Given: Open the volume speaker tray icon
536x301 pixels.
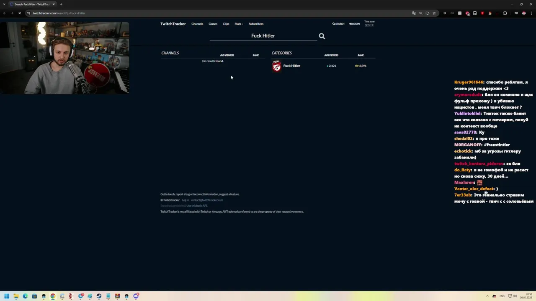Looking at the screenshot, I should 515,296.
